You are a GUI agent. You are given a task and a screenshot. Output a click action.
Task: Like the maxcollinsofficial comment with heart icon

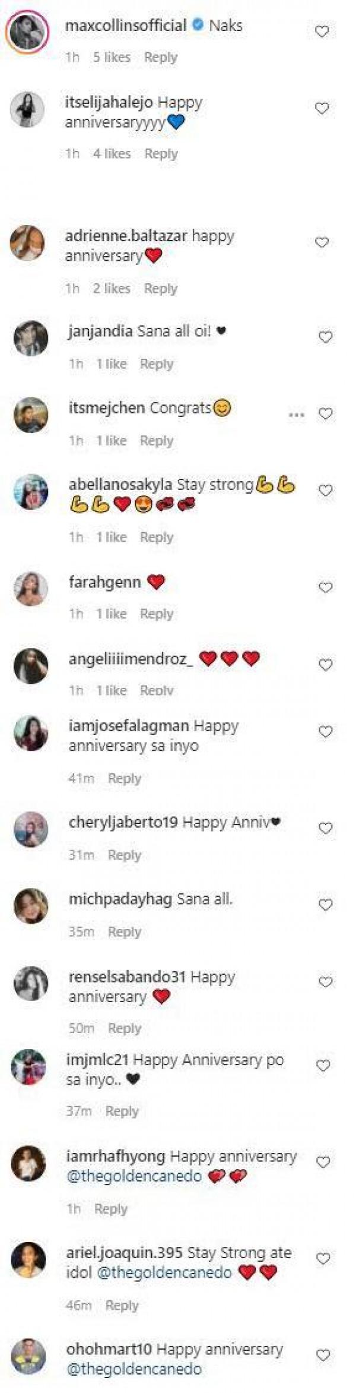pos(322,31)
